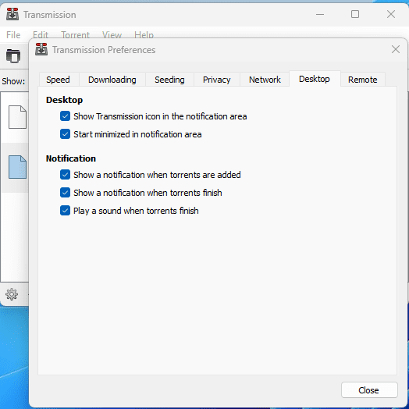The height and width of the screenshot is (409, 409).
Task: Switch to the Remote tab
Action: (x=363, y=80)
